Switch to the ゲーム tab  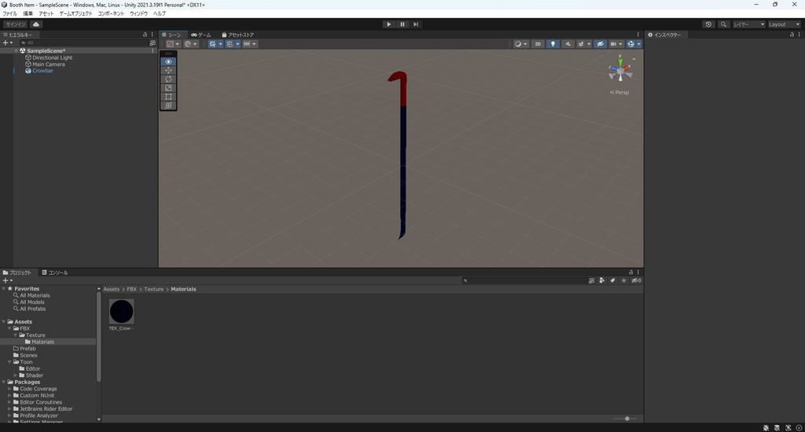tap(200, 35)
